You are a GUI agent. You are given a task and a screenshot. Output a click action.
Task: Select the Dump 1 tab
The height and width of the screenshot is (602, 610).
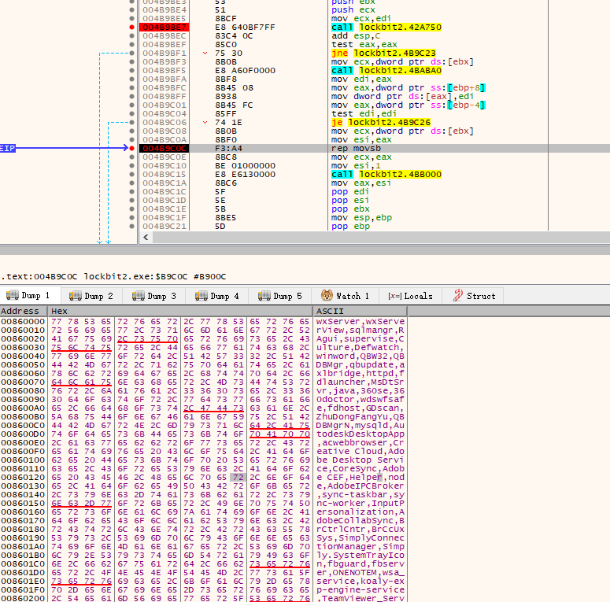click(x=28, y=296)
